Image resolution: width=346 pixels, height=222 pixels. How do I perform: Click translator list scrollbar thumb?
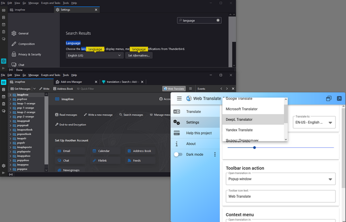coord(286,114)
